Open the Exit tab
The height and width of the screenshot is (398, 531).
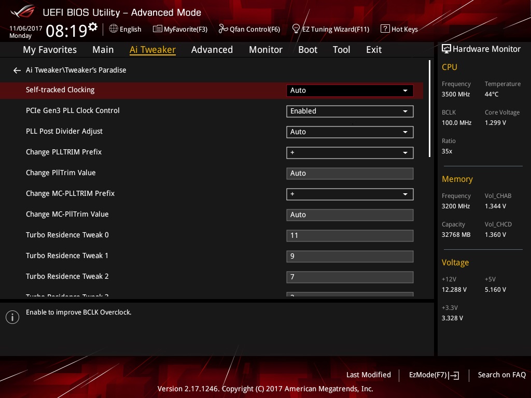[374, 50]
